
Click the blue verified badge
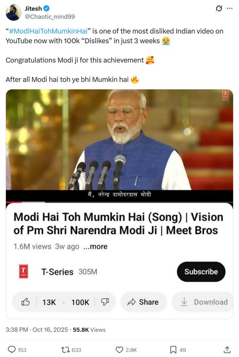tap(46, 9)
